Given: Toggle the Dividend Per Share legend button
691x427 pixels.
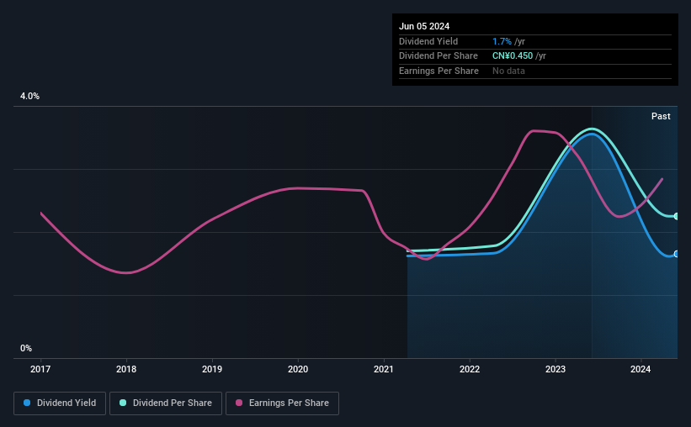Looking at the screenshot, I should click(166, 403).
